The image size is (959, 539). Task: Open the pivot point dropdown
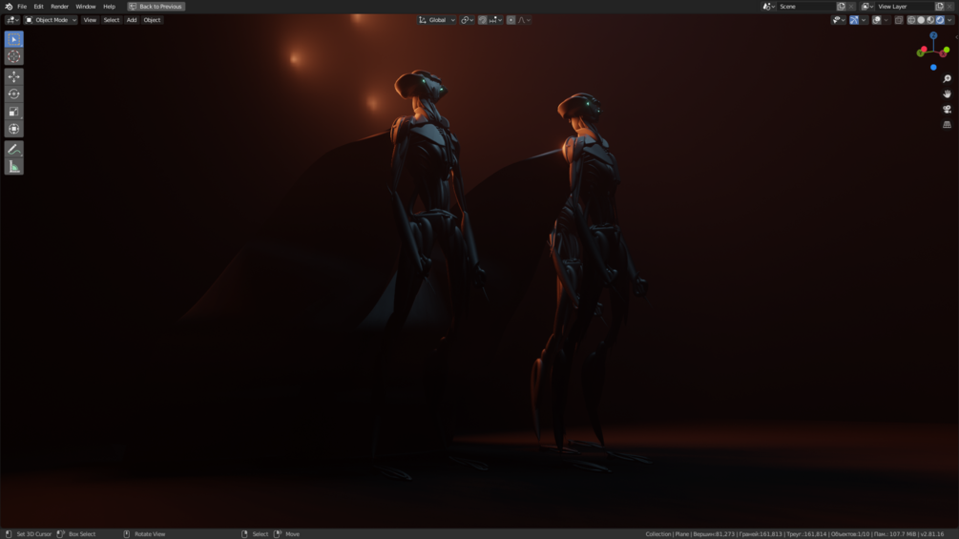point(468,20)
